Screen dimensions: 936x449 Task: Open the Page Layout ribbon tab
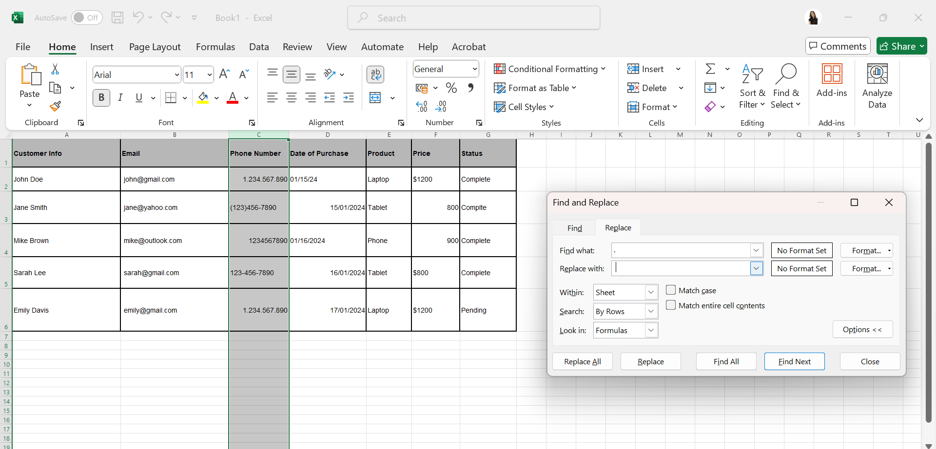(155, 47)
